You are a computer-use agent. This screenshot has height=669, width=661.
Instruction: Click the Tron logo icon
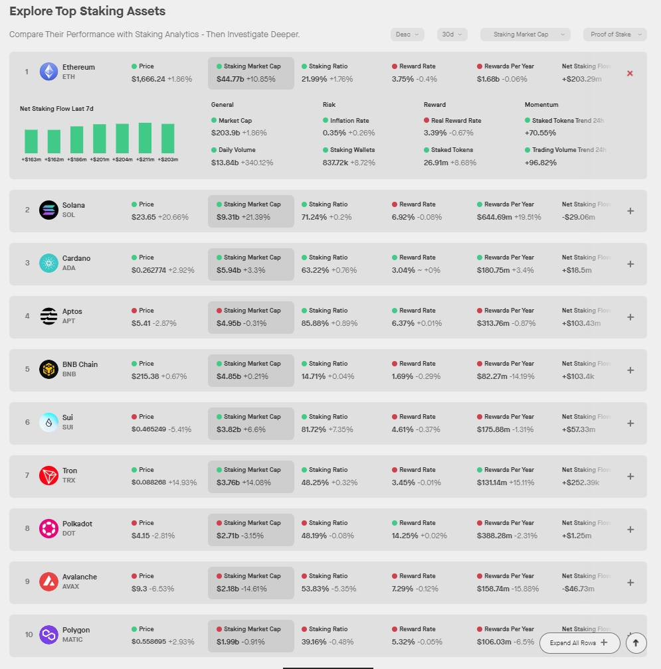[48, 475]
